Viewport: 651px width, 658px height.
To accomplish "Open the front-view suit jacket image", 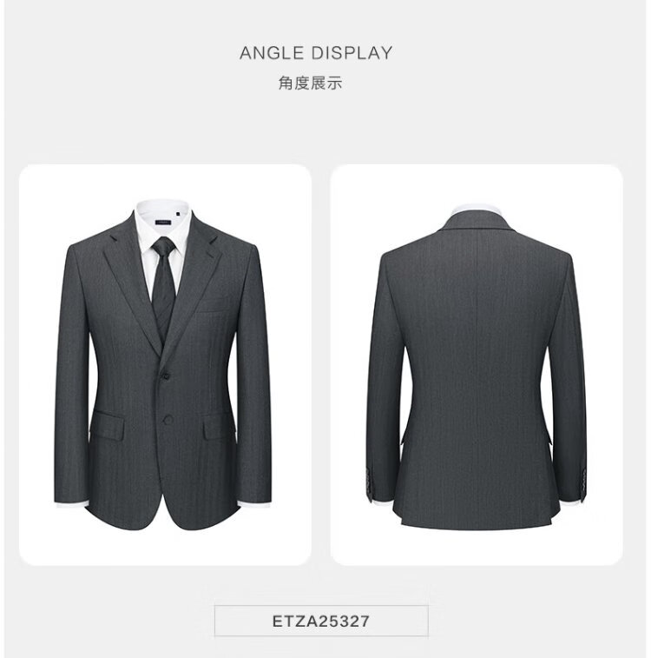I will [x=165, y=365].
